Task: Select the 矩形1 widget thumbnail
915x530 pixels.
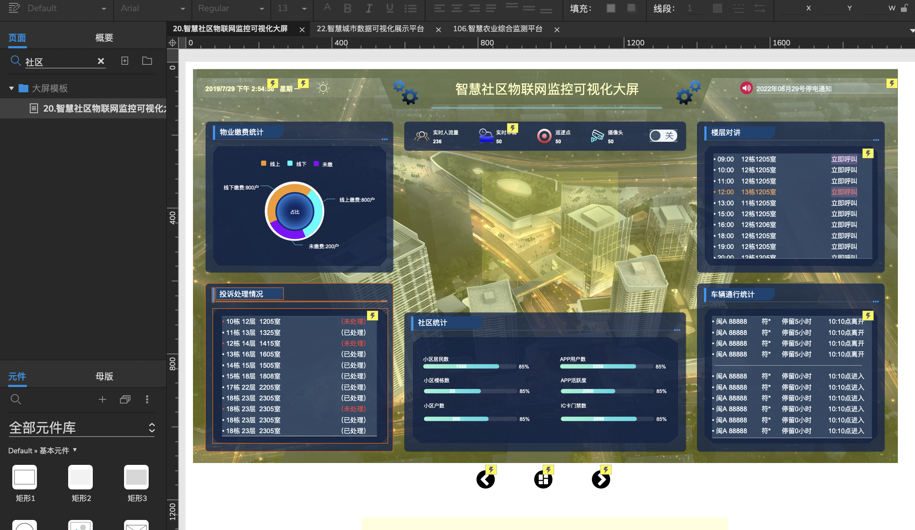Action: pos(25,477)
